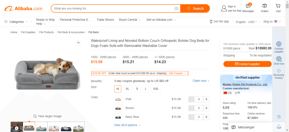The width and height of the screenshot is (289, 132).
Task: Open Browsing History clock icon
Action: (x=279, y=71)
